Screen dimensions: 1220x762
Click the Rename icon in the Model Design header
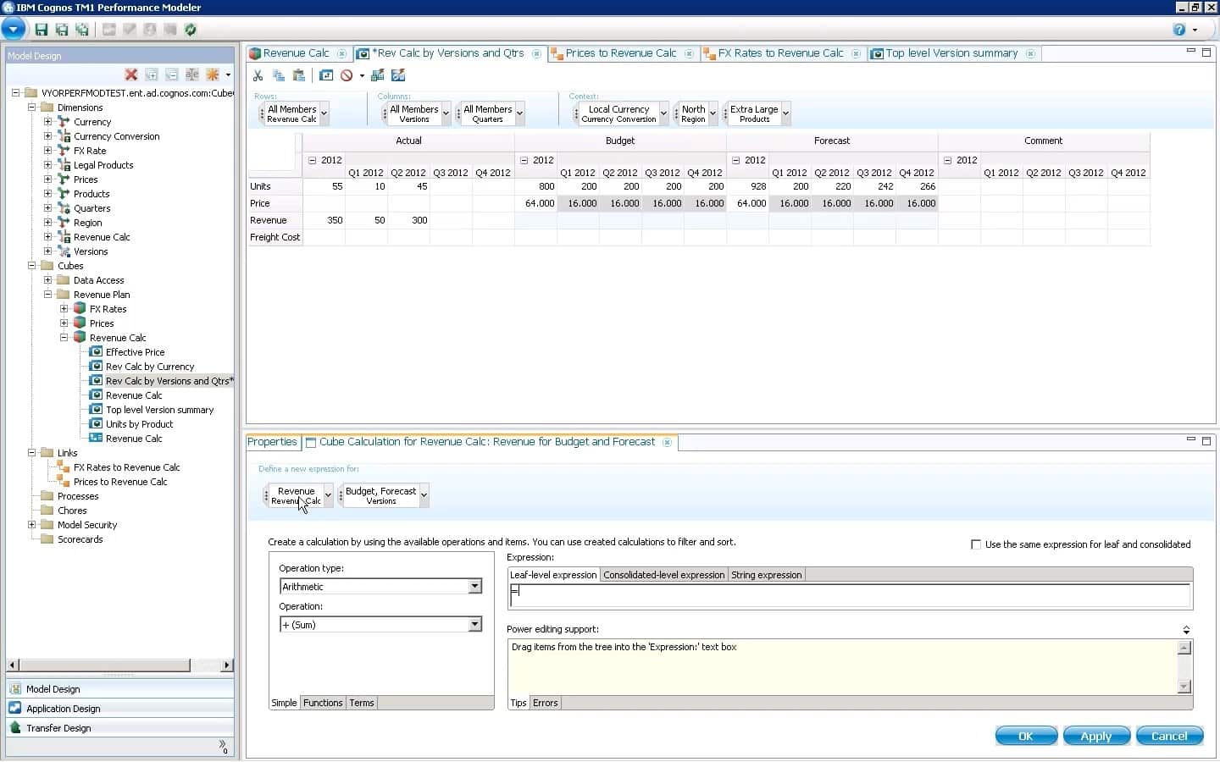[192, 75]
